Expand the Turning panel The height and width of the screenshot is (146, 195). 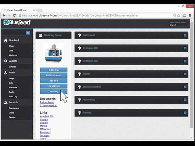[x=185, y=113]
